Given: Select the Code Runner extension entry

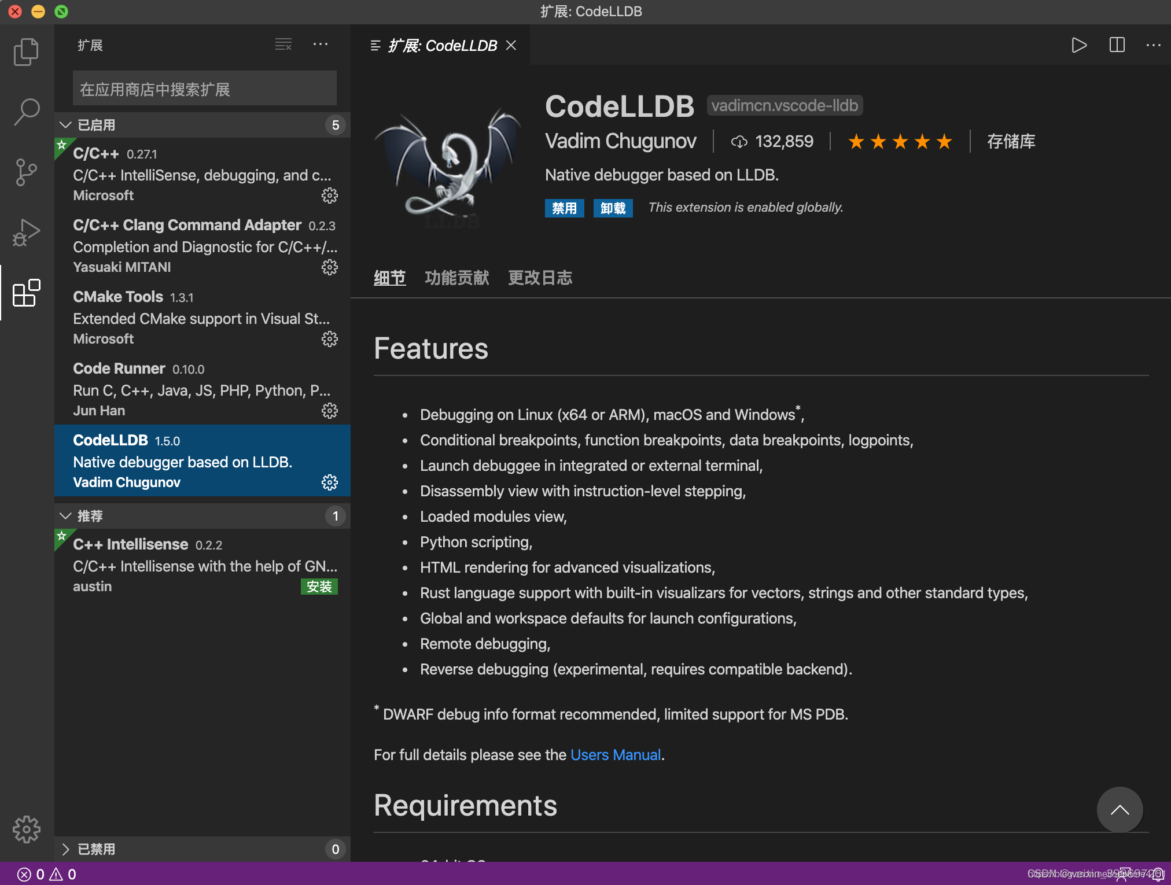Looking at the screenshot, I should tap(202, 389).
